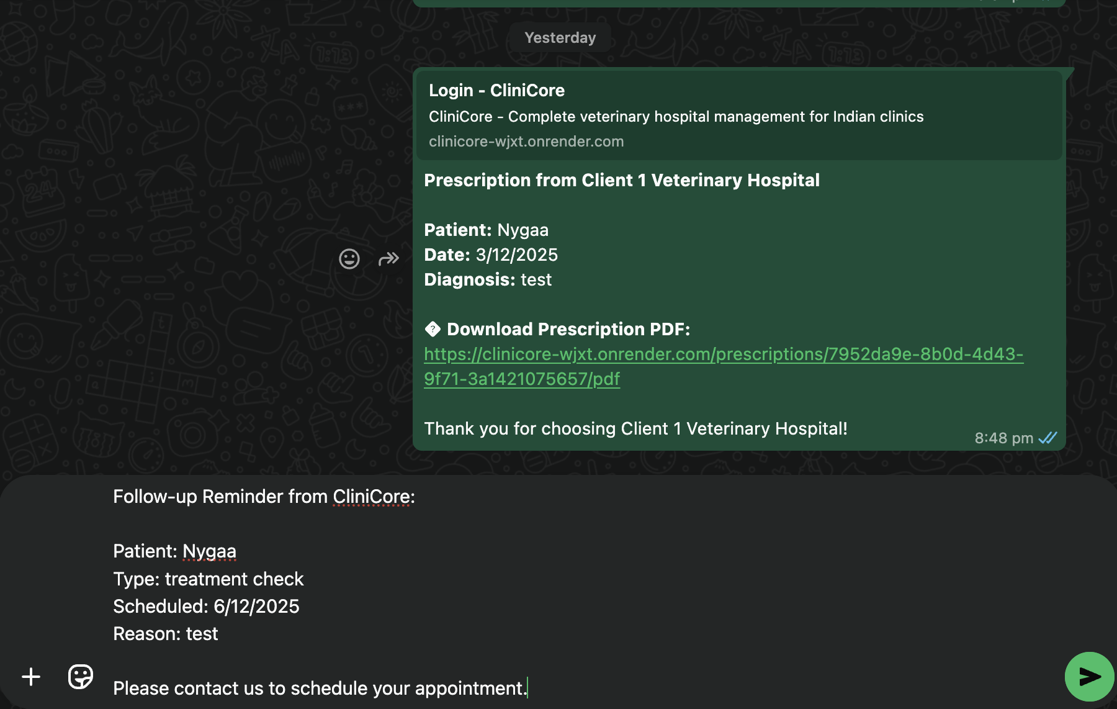1117x709 pixels.
Task: Click the Diagnosis: test text
Action: coord(488,279)
